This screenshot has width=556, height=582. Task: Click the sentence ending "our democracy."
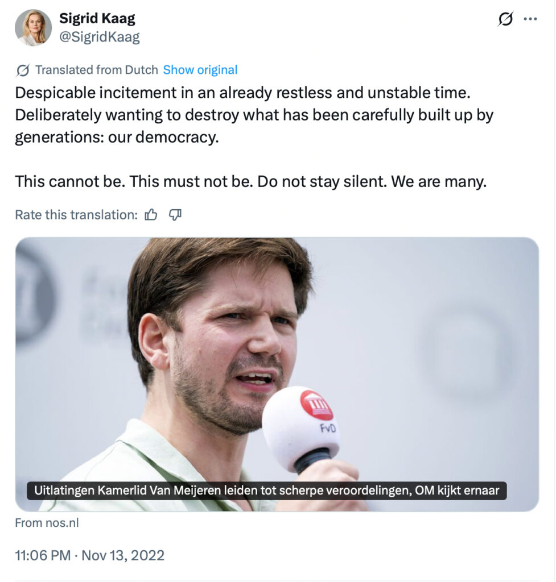117,138
